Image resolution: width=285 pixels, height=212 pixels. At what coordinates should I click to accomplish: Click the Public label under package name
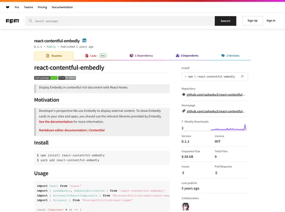[x=51, y=47]
